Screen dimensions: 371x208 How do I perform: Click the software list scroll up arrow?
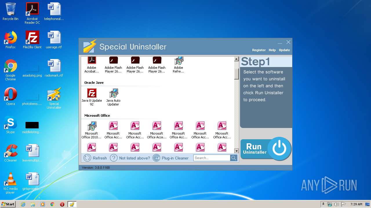(x=236, y=59)
